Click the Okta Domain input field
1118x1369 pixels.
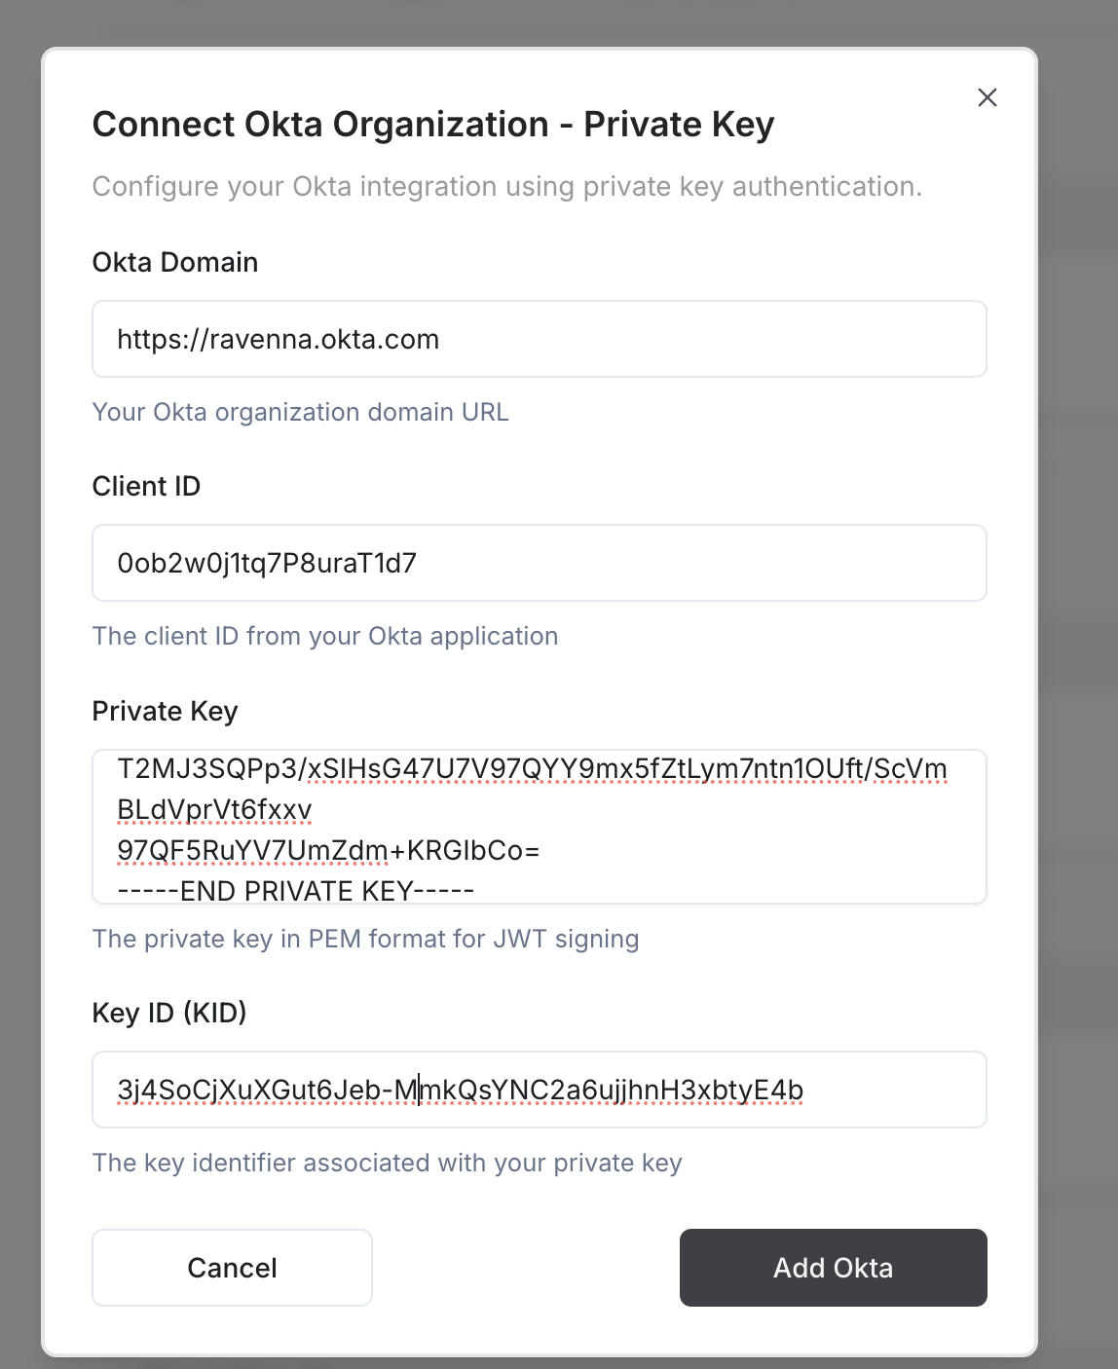point(540,339)
